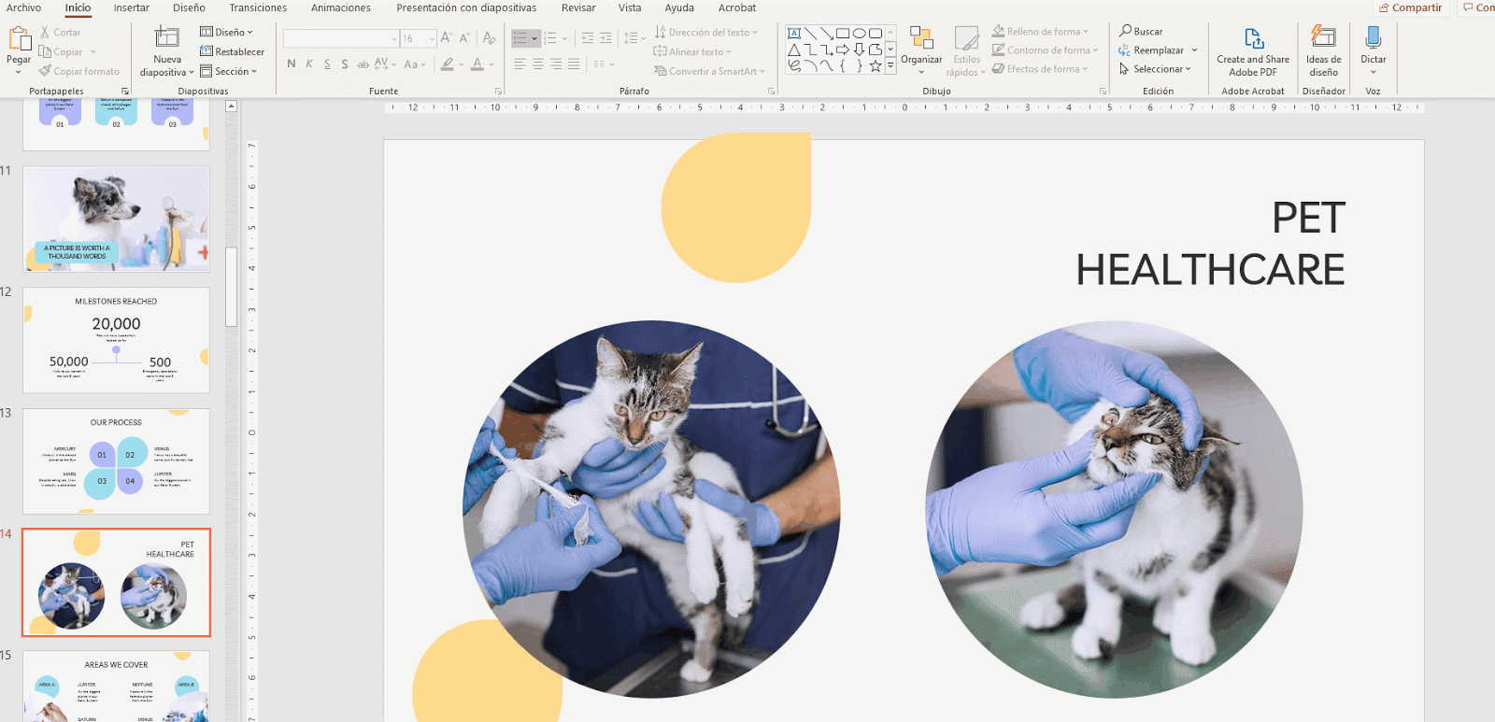Increase the list indent level

[605, 38]
